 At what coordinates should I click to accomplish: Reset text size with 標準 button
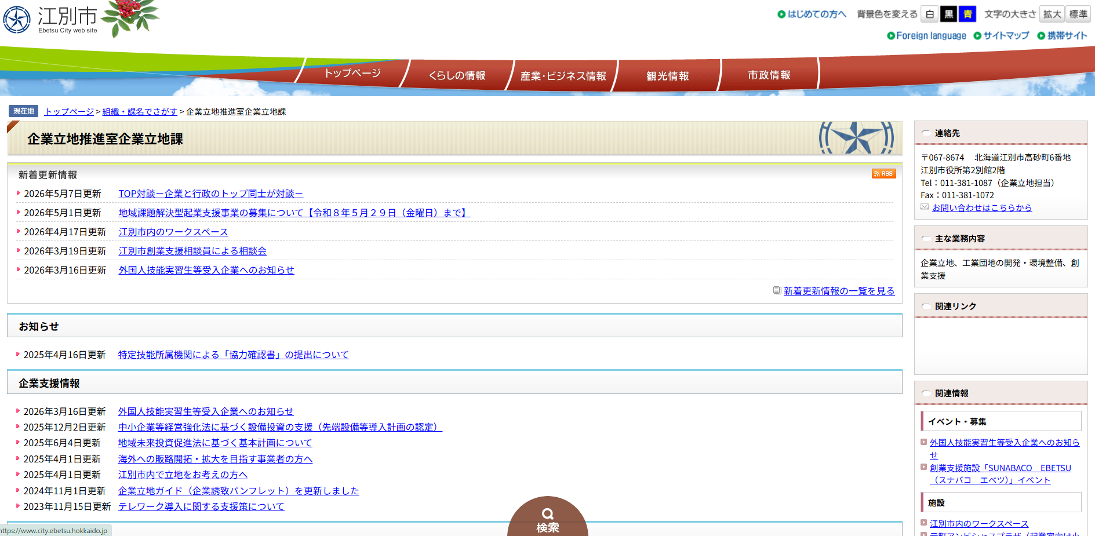1078,14
